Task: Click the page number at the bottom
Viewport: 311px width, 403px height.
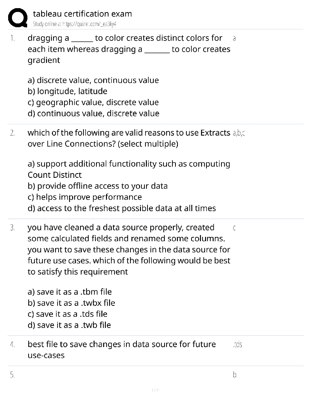Action: click(155, 390)
